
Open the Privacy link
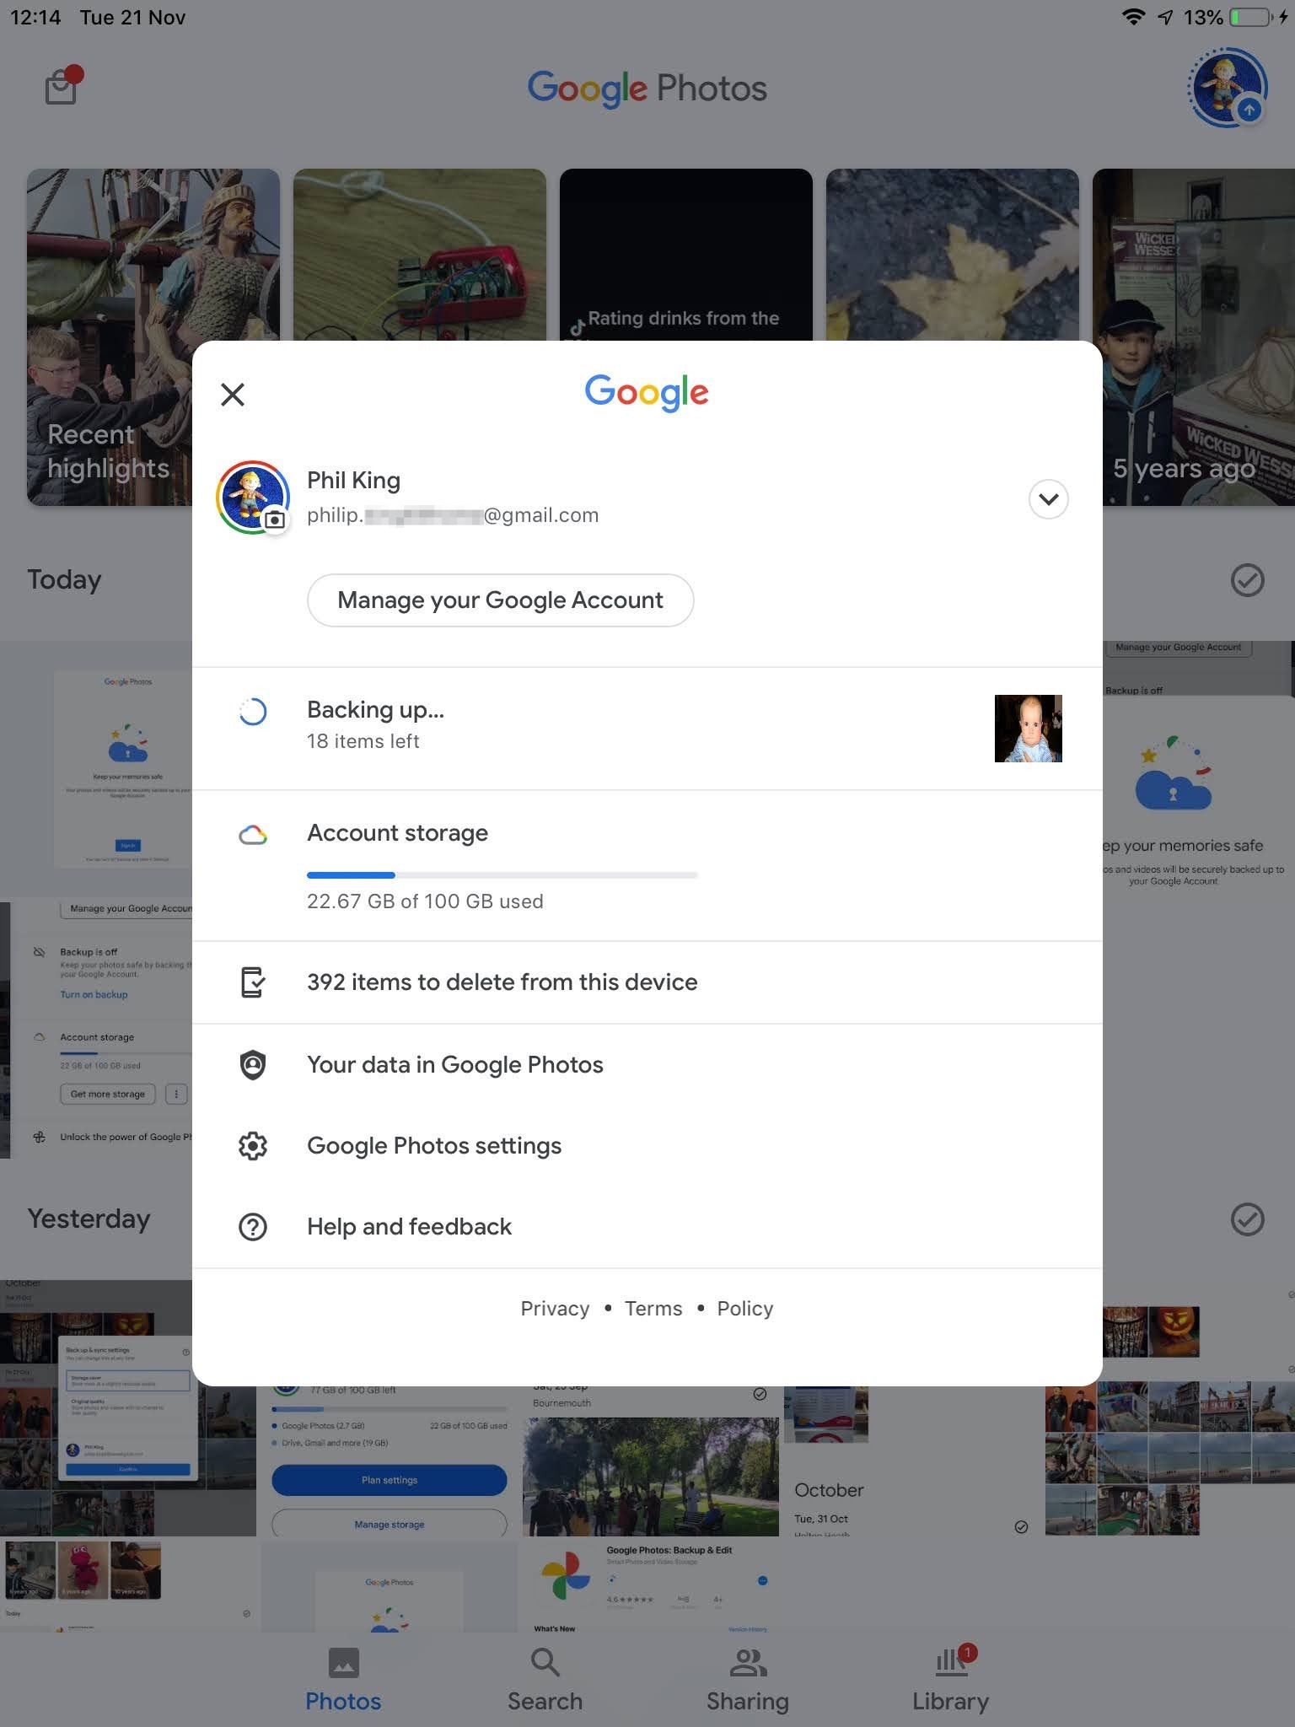point(555,1309)
